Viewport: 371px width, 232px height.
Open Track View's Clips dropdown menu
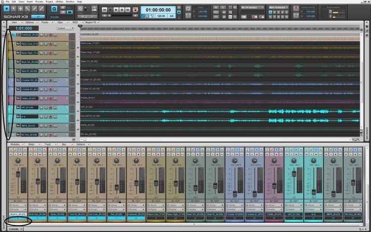coord(61,22)
